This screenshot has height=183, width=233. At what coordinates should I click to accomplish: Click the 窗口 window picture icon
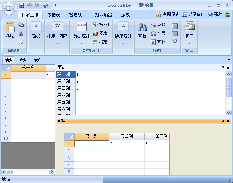click(189, 26)
